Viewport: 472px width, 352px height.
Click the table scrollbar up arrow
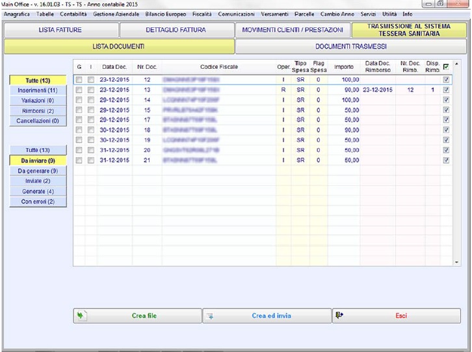456,64
